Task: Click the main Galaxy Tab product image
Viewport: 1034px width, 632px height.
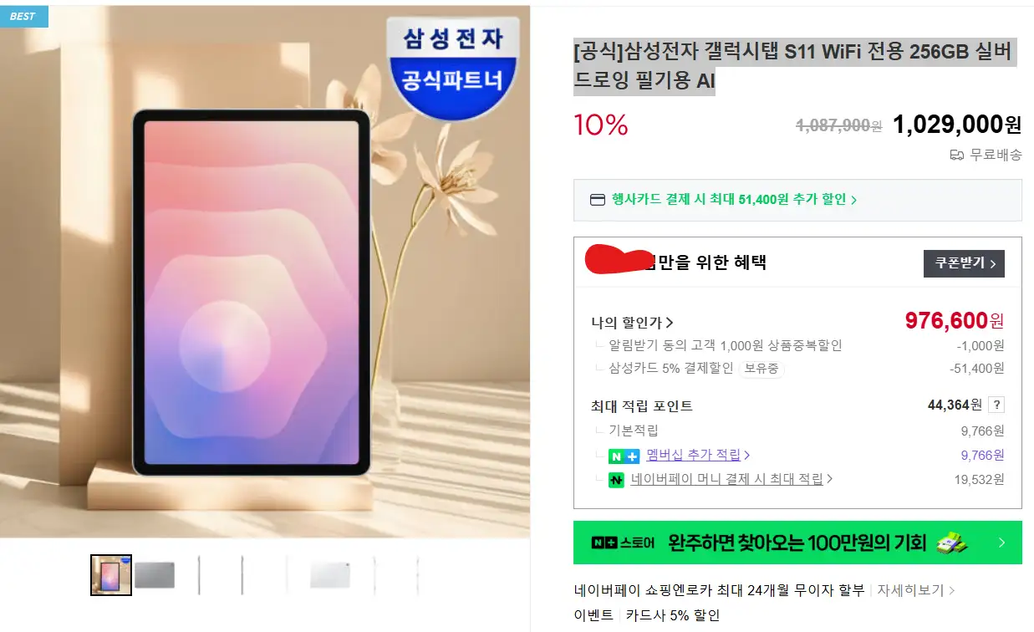Action: pyautogui.click(x=265, y=272)
